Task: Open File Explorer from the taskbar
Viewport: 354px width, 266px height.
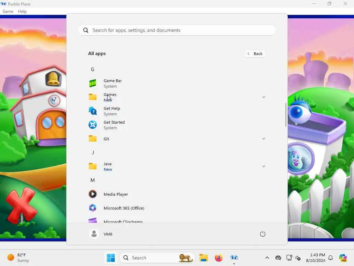Action: click(x=203, y=258)
